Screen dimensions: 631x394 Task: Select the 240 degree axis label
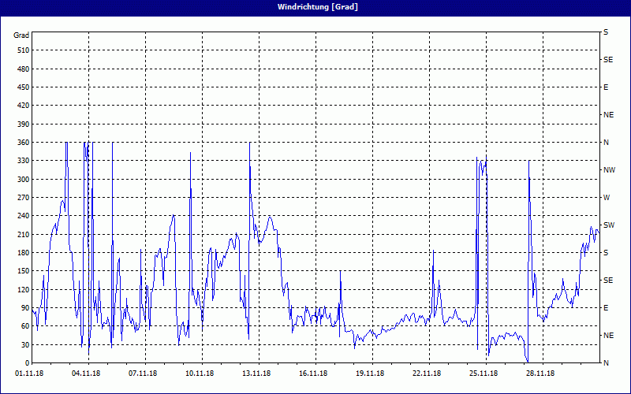pyautogui.click(x=24, y=216)
